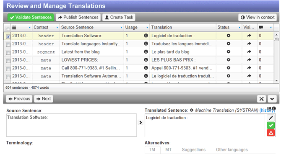Click the fullscreen expand icon in navigation bar

(261, 99)
